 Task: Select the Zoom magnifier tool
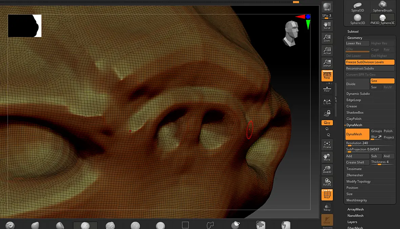(327, 38)
